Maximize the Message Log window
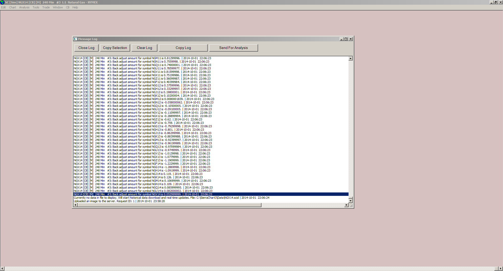 [346, 39]
